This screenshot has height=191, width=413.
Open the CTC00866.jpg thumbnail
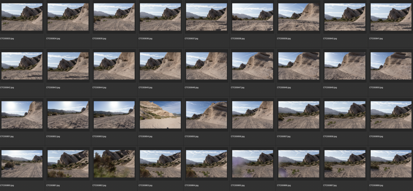click(299, 164)
